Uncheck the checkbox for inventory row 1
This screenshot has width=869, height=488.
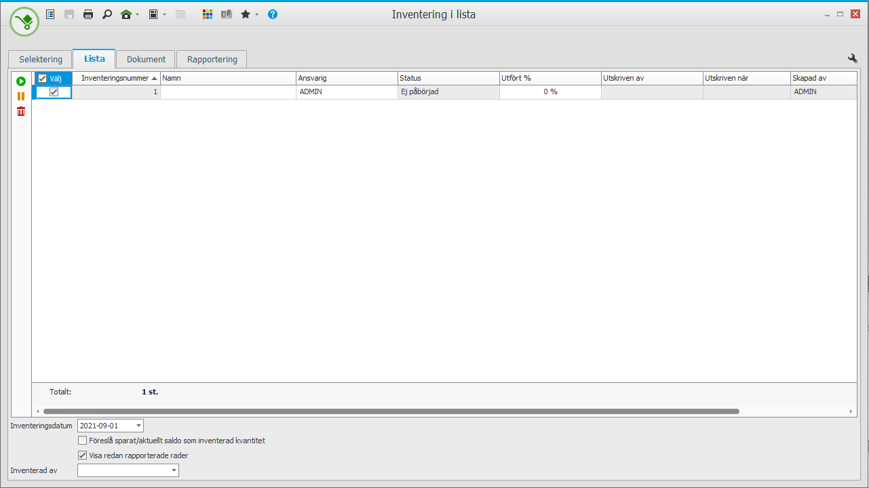[54, 92]
